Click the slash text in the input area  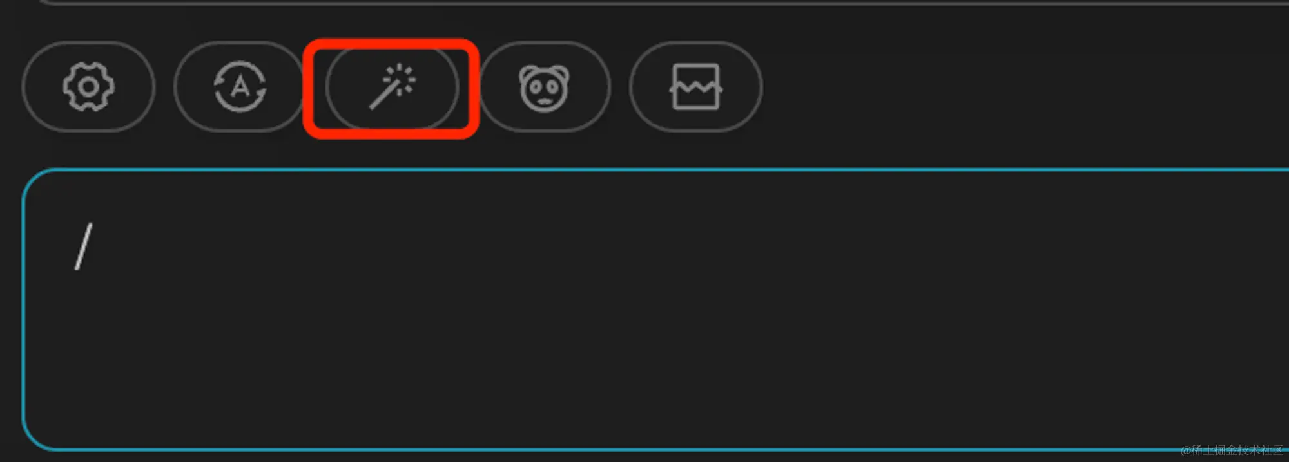pyautogui.click(x=84, y=246)
